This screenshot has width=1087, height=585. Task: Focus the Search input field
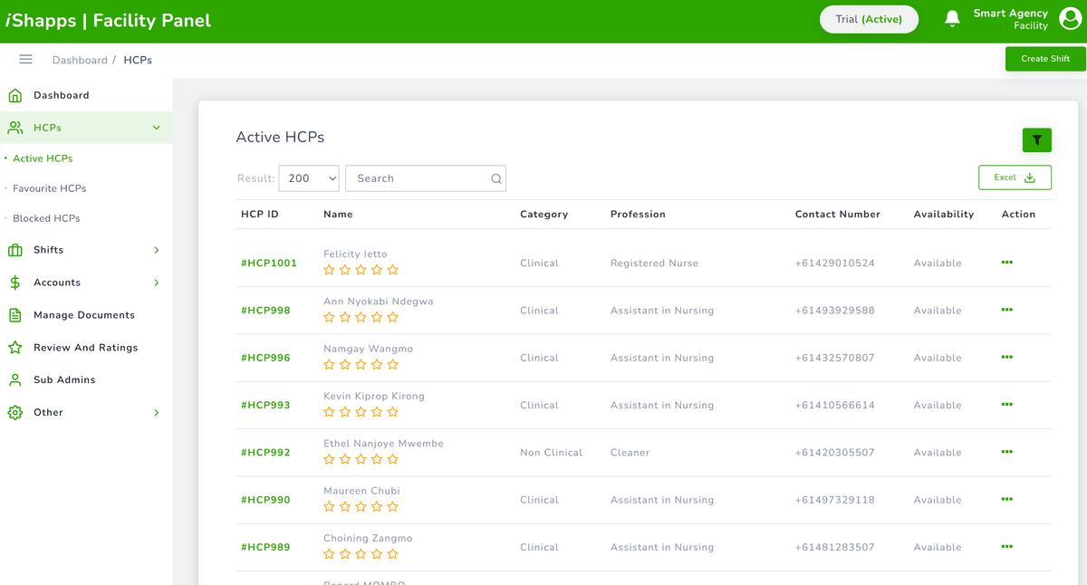click(426, 178)
